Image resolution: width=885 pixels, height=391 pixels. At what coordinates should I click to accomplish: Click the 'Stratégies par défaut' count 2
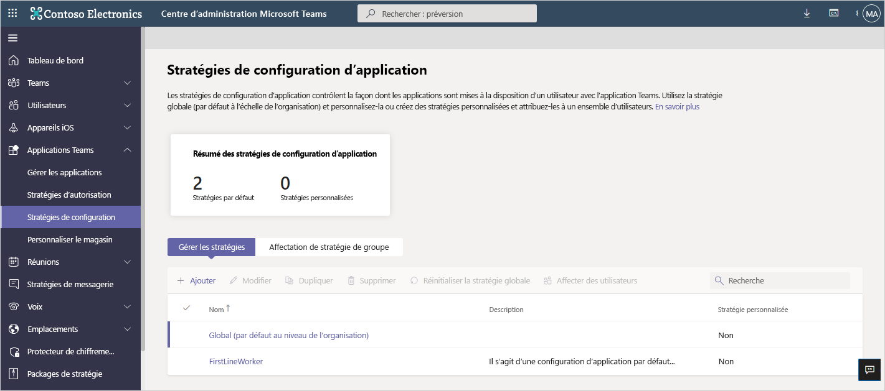(x=197, y=183)
